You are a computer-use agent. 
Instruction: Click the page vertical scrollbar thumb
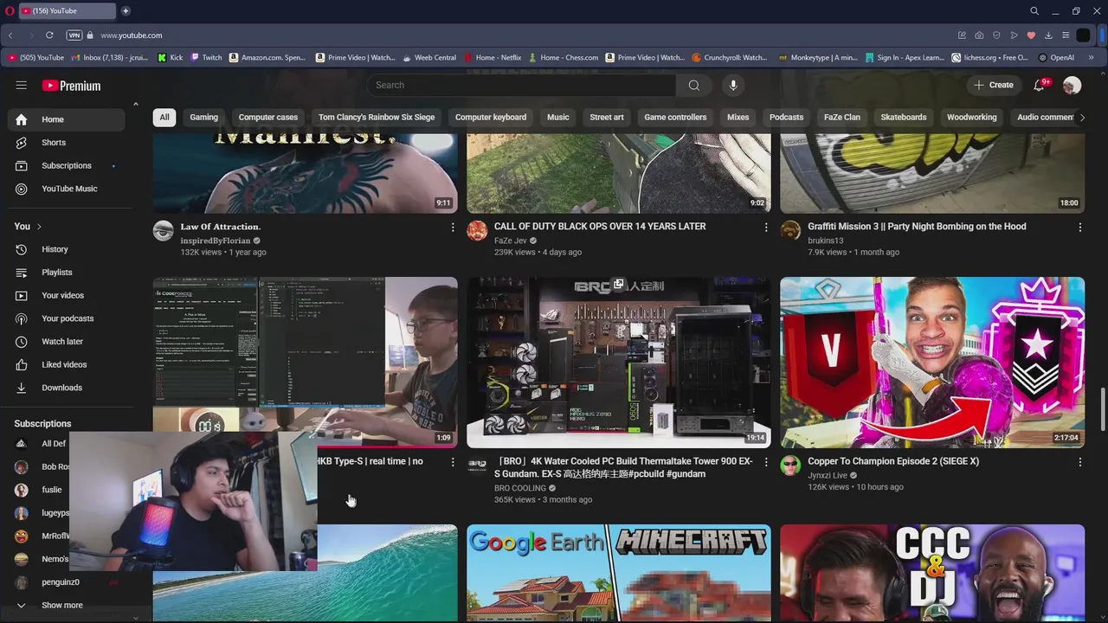point(1103,408)
